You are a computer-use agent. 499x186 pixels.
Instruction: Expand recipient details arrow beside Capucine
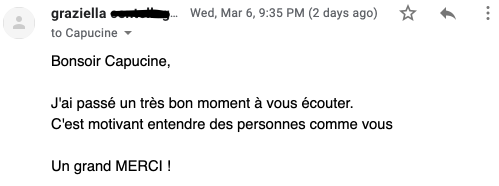click(127, 33)
